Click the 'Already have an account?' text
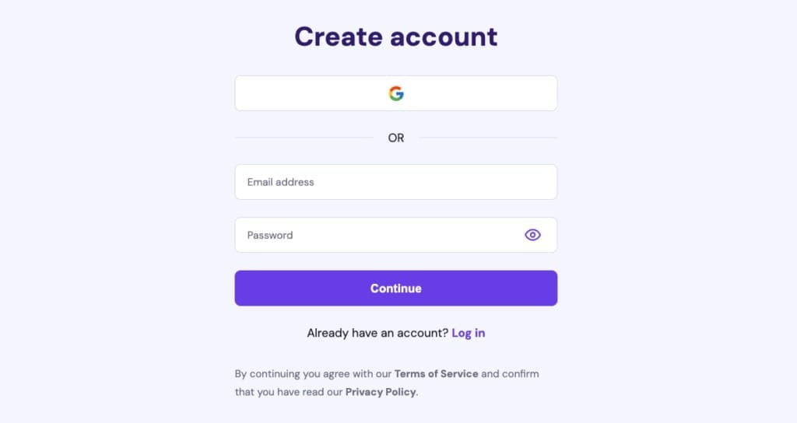Screen dimensions: 797x423 coord(377,333)
